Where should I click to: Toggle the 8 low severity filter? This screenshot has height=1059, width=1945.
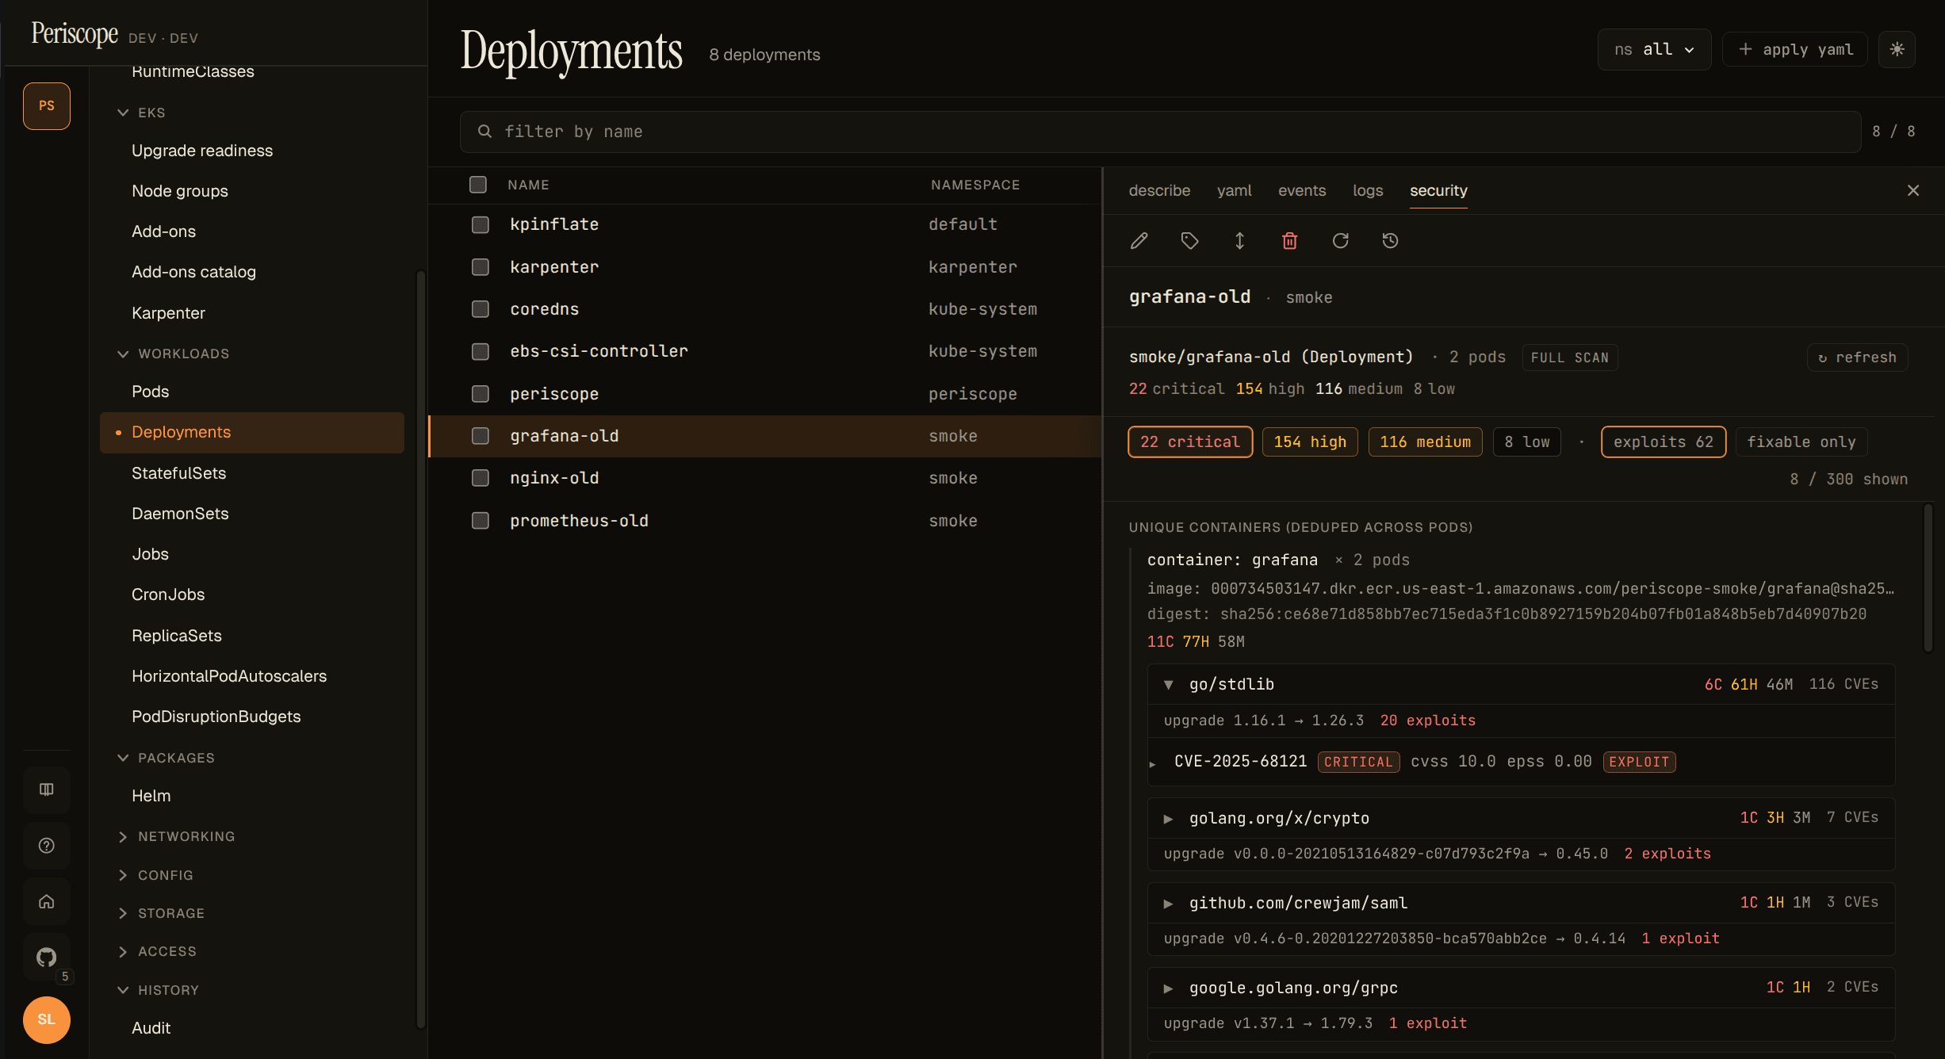pos(1527,442)
